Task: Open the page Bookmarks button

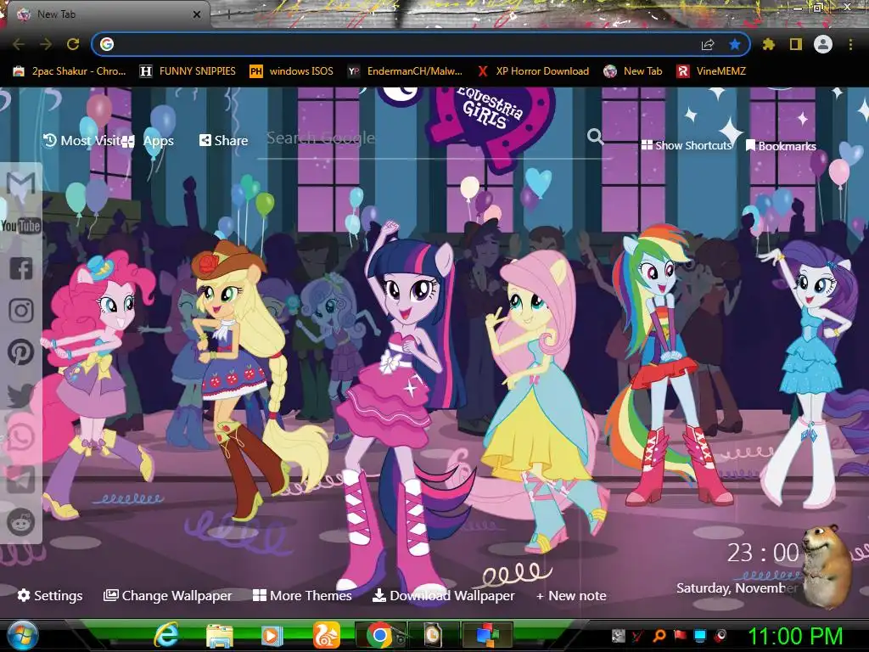Action: coord(781,146)
